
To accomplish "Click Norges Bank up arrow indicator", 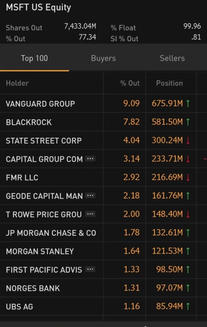I will [188, 288].
